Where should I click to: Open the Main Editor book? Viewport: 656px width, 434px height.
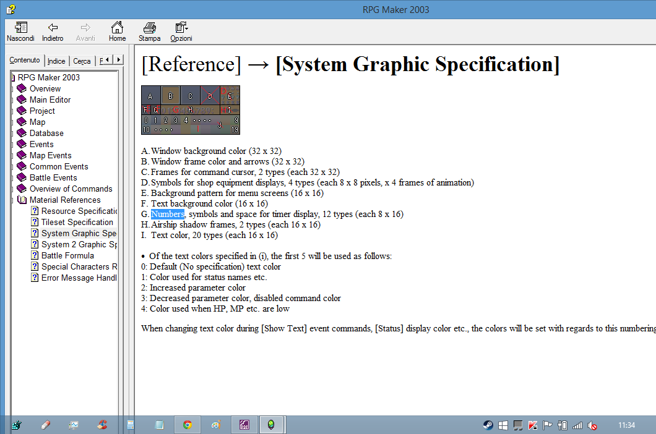tap(50, 100)
